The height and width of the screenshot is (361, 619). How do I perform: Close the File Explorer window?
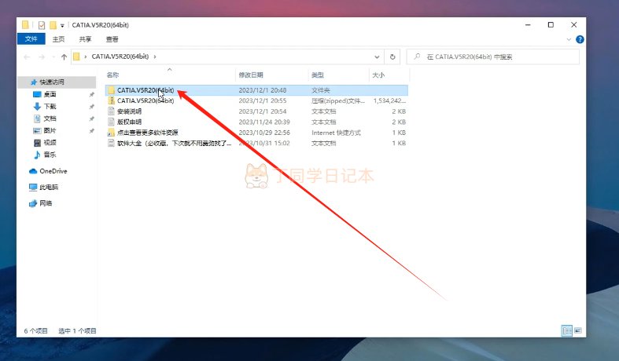tap(574, 25)
